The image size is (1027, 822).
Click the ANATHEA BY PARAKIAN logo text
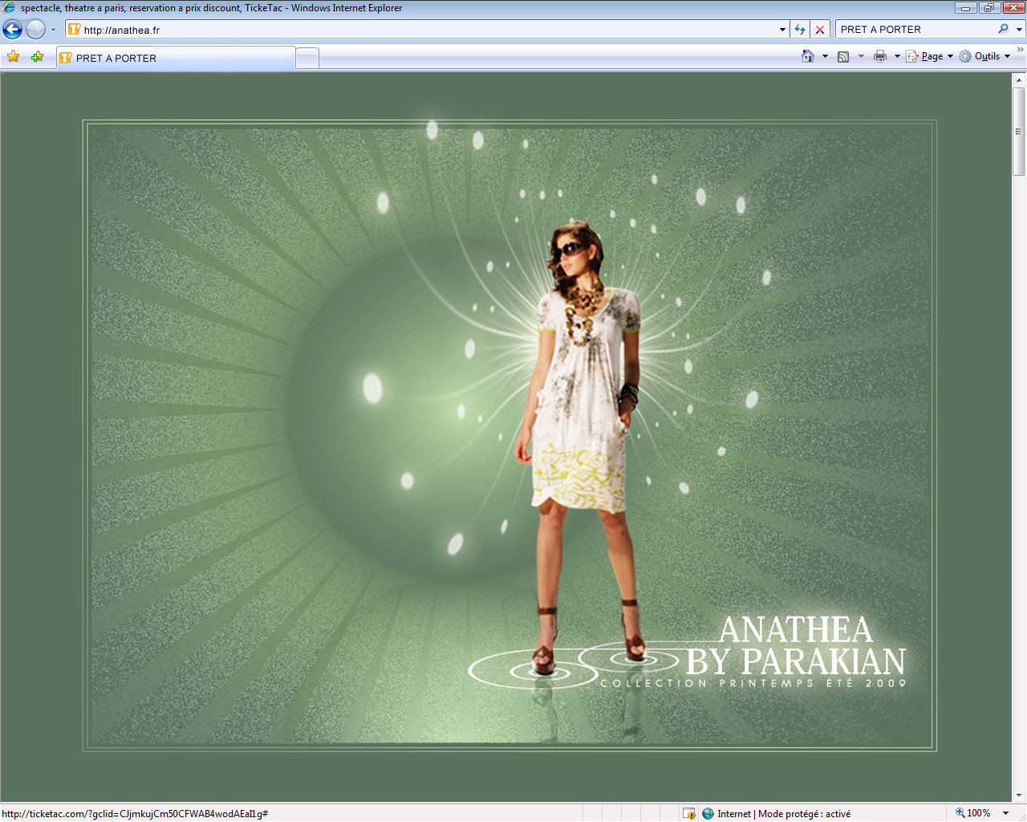796,646
